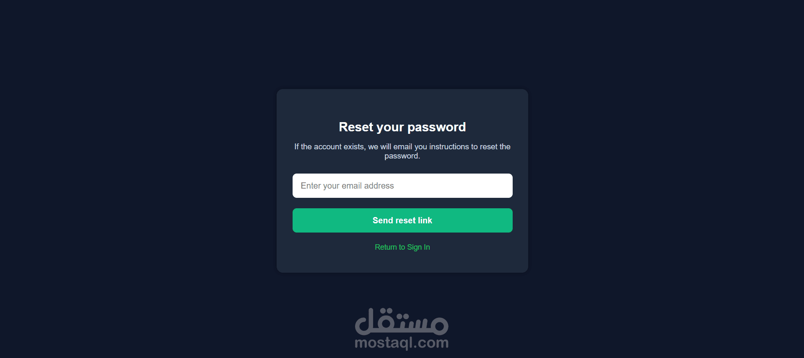Viewport: 804px width, 358px height.
Task: Click the Send reset link label text
Action: click(402, 220)
